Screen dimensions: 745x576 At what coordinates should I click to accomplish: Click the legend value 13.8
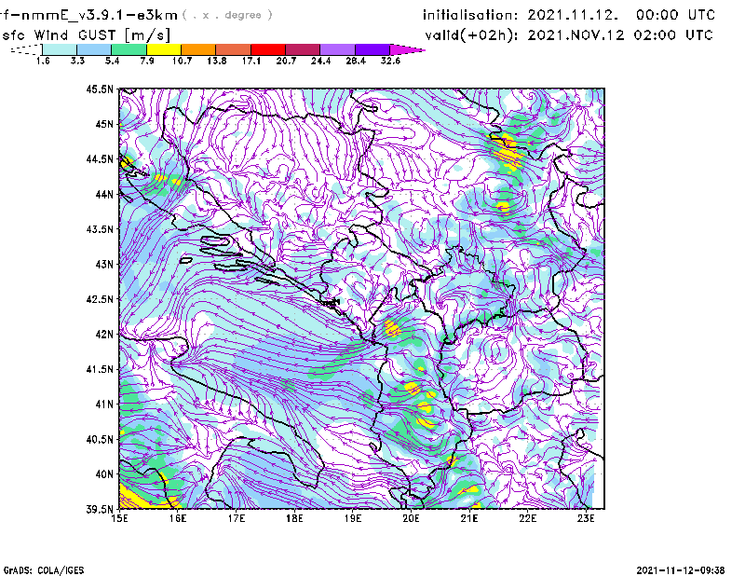coord(217,61)
